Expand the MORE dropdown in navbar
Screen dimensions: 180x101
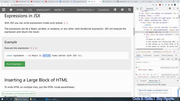coord(59,10)
